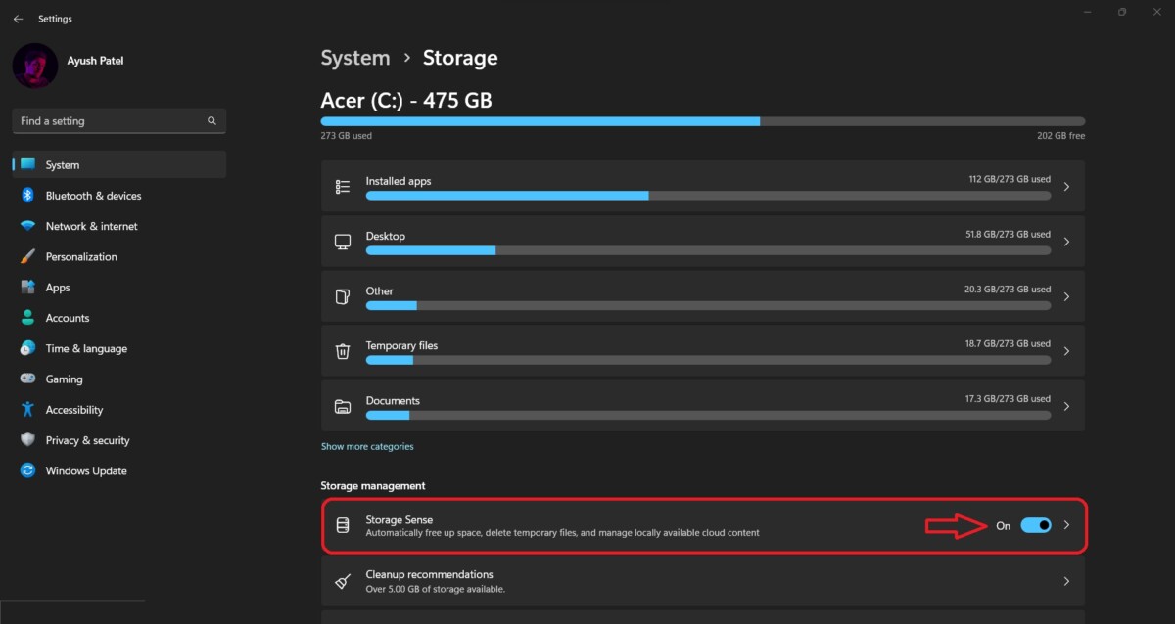1175x624 pixels.
Task: Click the Windows Update icon in sidebar
Action: pyautogui.click(x=26, y=470)
